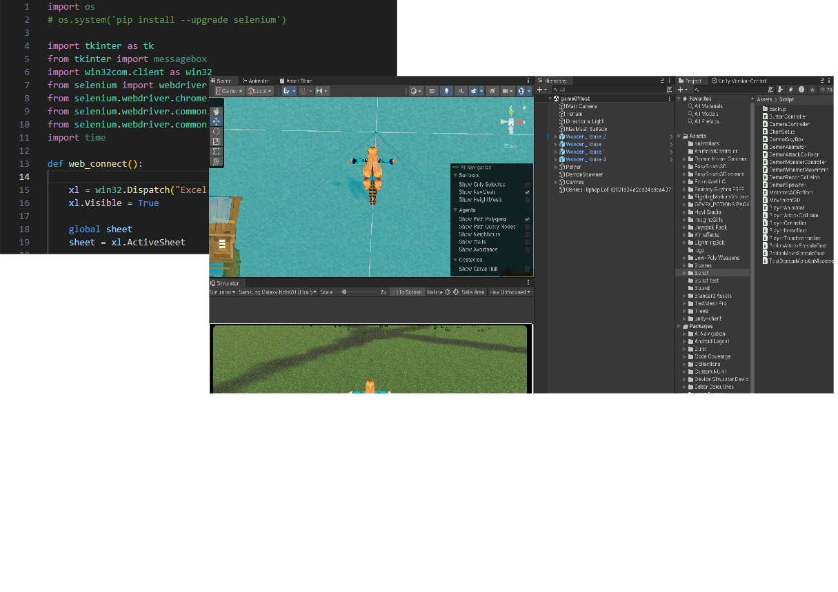This screenshot has width=838, height=592.
Task: Open the PlayerController script file
Action: pyautogui.click(x=788, y=223)
